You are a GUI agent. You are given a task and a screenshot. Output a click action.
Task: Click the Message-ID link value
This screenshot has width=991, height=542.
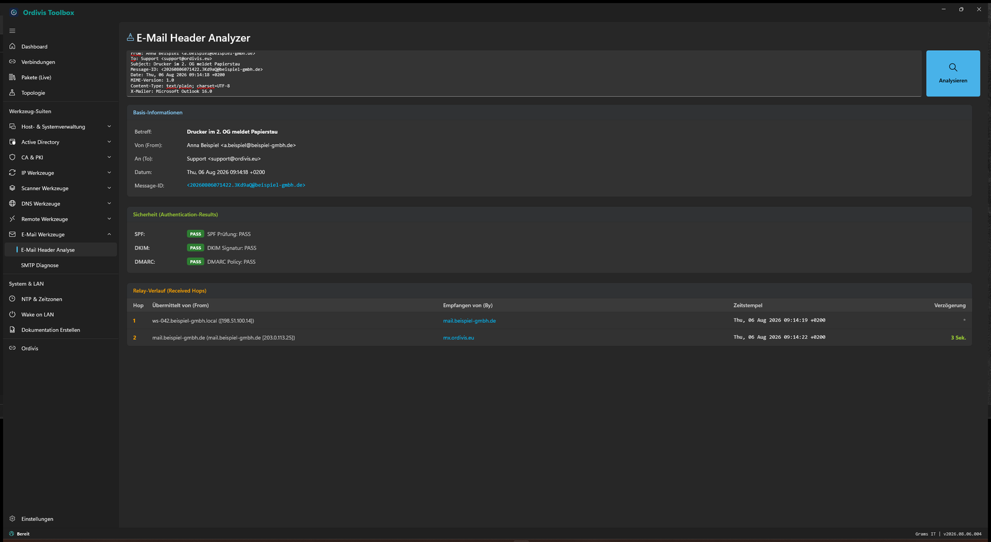246,185
